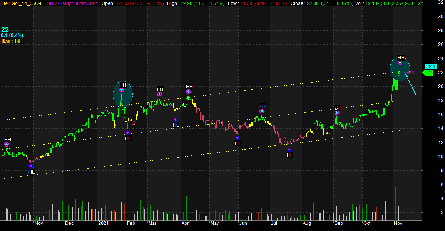The width and height of the screenshot is (445, 231).
Task: Click the LH pivot marker in June
Action: click(x=262, y=111)
